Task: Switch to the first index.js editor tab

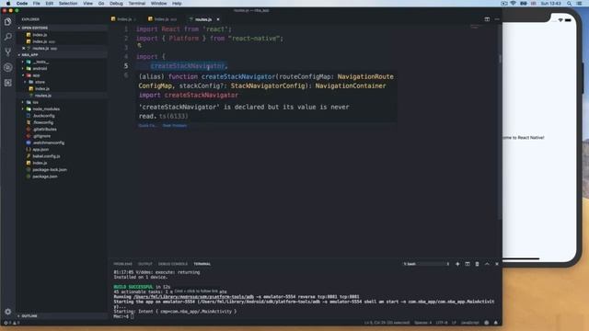Action: tap(124, 19)
